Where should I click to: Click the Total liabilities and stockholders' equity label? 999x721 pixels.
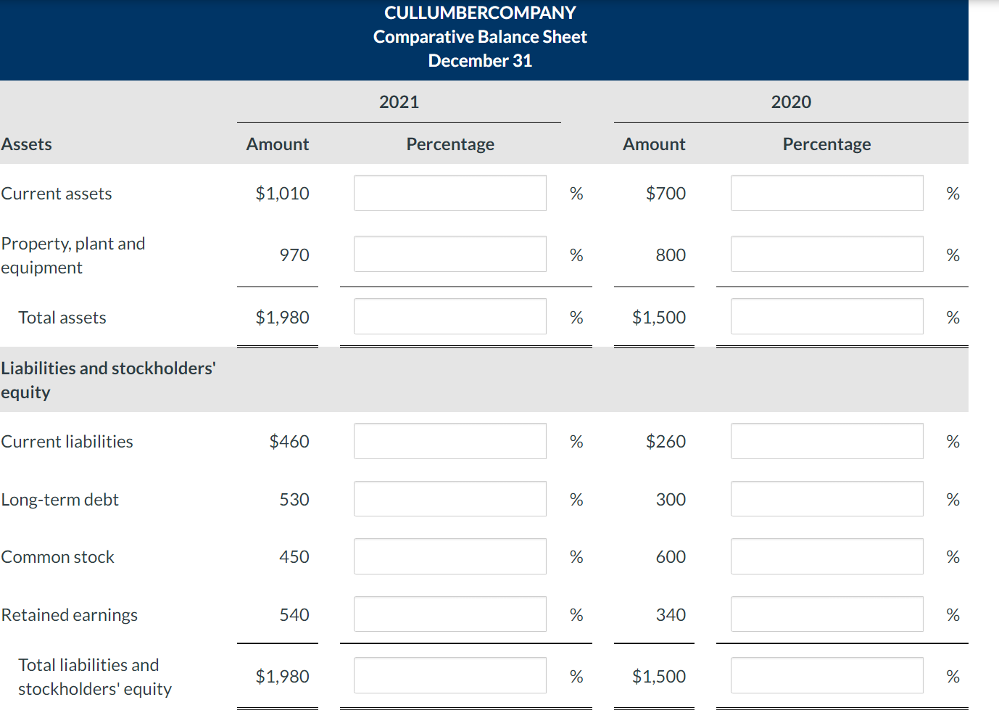95,677
